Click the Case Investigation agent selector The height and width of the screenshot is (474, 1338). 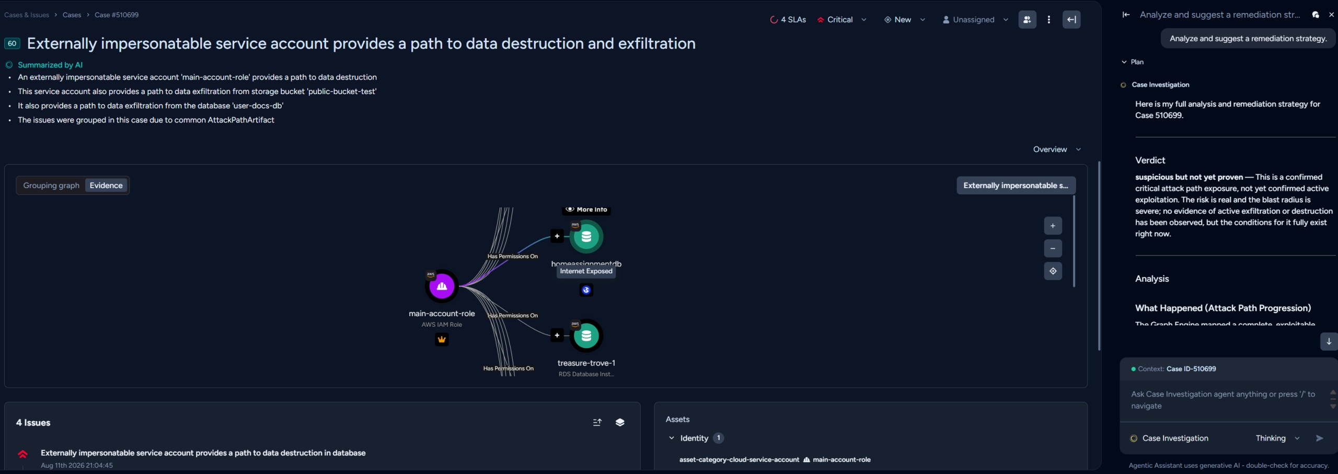click(1169, 438)
